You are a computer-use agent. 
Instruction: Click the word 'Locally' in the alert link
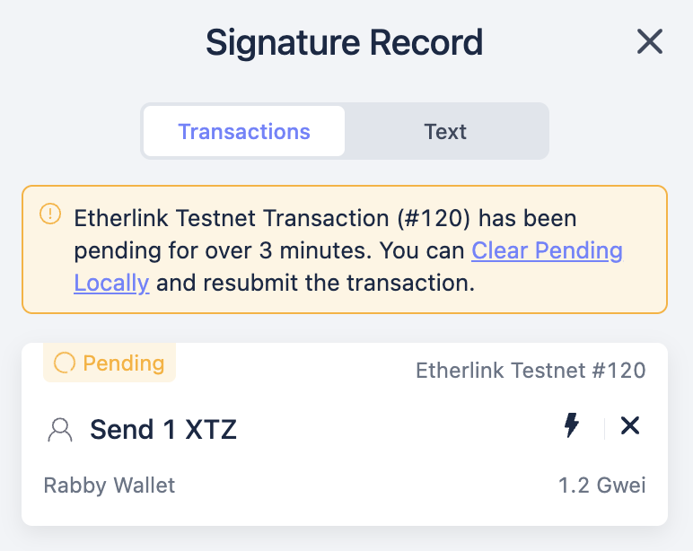pos(111,284)
